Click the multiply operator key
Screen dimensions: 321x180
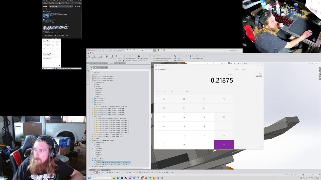(224, 117)
